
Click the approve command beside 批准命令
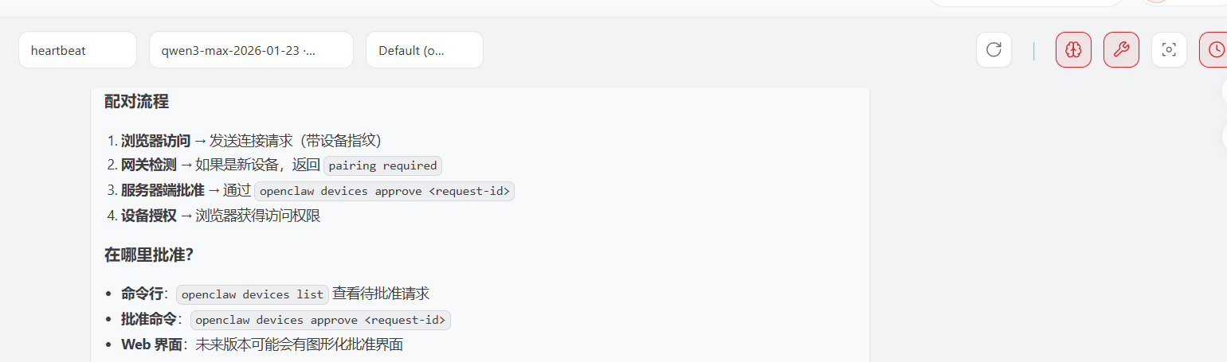click(x=320, y=320)
